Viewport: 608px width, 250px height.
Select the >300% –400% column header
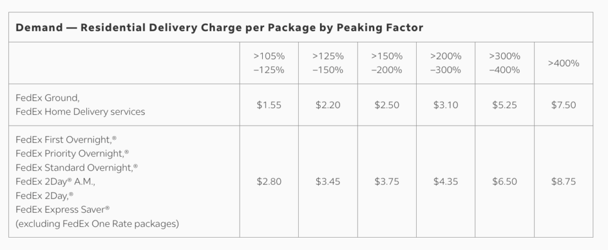pyautogui.click(x=505, y=63)
